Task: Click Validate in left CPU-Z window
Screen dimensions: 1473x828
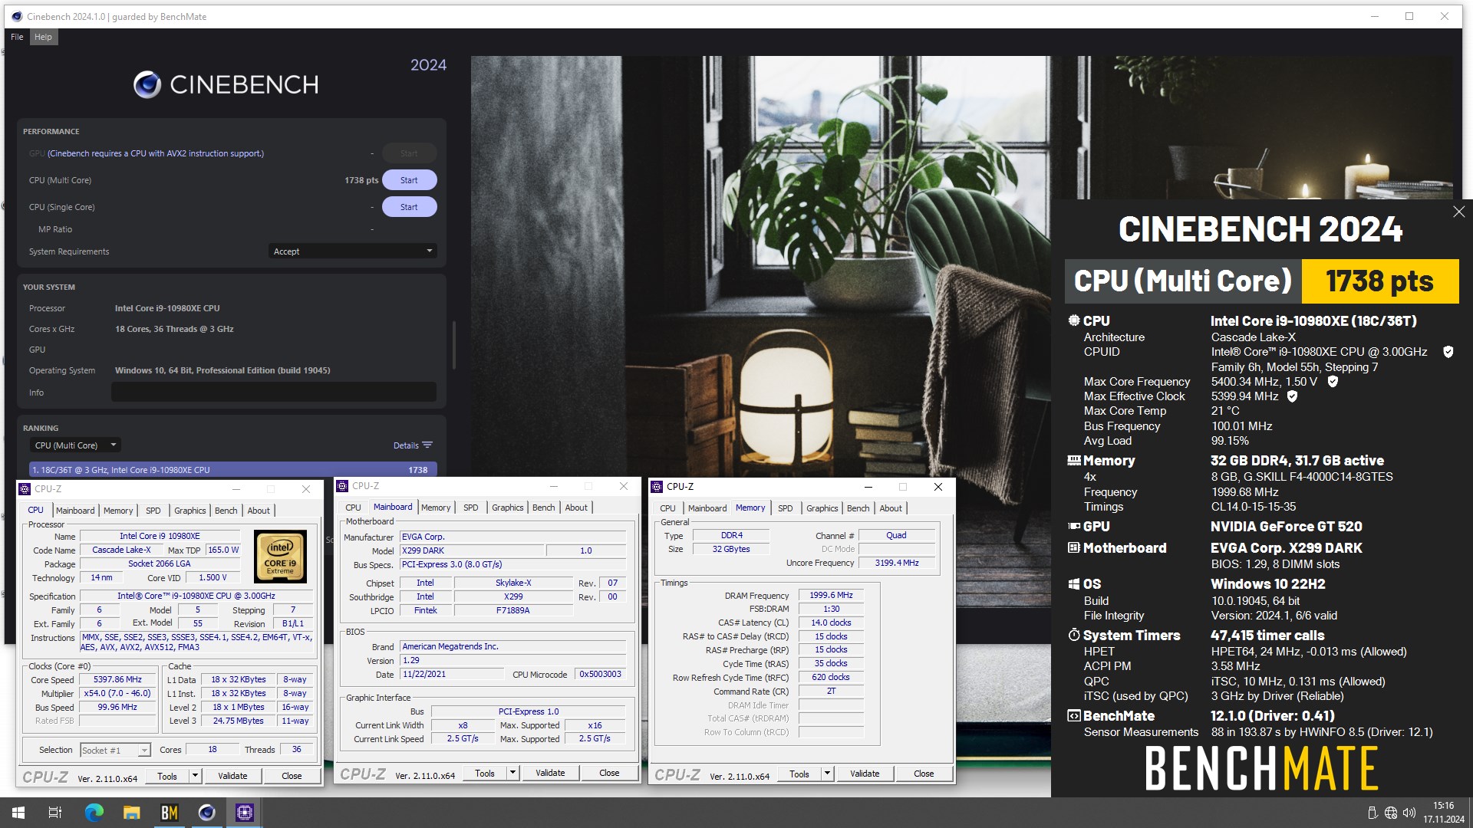Action: (x=232, y=776)
